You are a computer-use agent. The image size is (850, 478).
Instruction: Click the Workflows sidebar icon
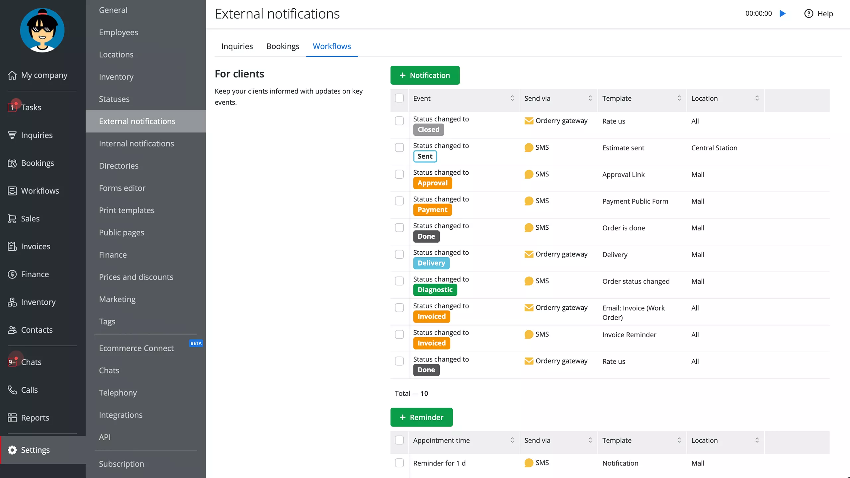[12, 191]
